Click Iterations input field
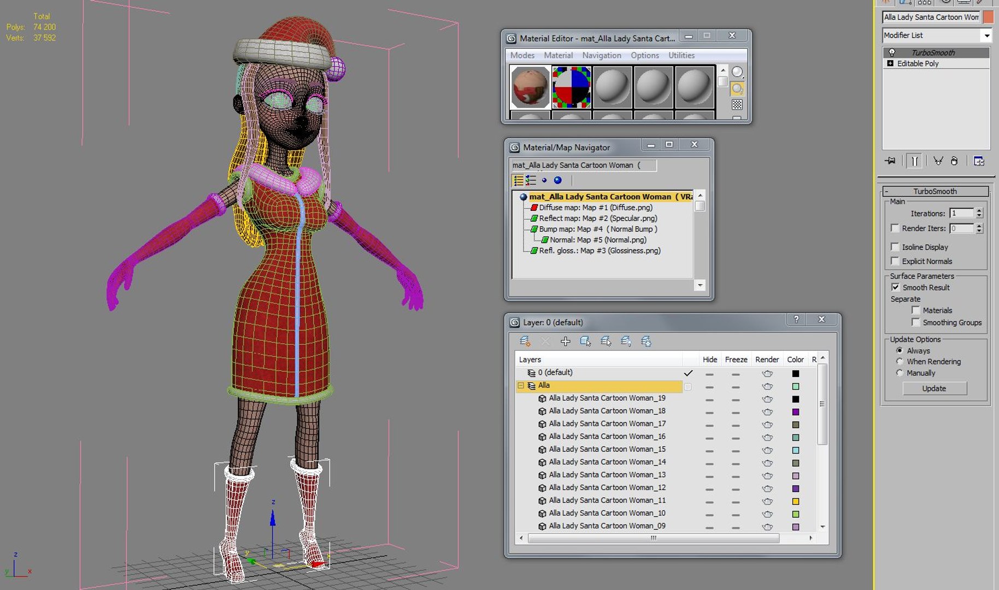 click(x=961, y=213)
